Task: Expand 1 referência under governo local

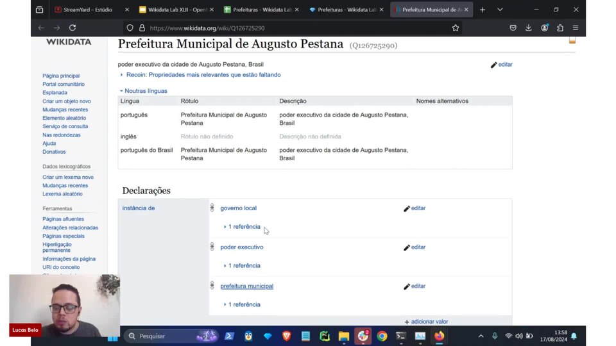Action: (x=242, y=226)
